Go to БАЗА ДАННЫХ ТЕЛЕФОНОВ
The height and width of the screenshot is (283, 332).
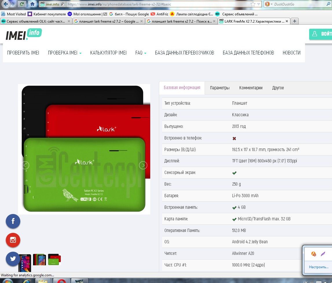pos(248,53)
